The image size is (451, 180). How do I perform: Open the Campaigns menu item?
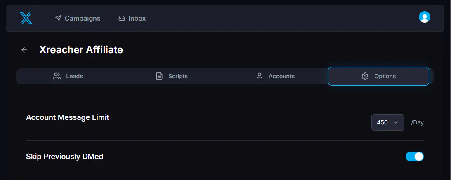tap(78, 19)
